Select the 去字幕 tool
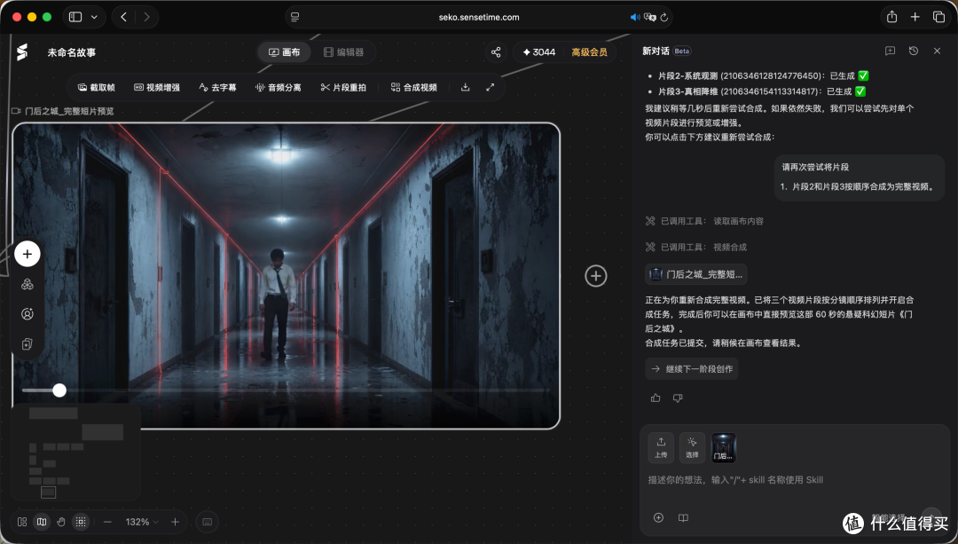958x544 pixels. [217, 87]
